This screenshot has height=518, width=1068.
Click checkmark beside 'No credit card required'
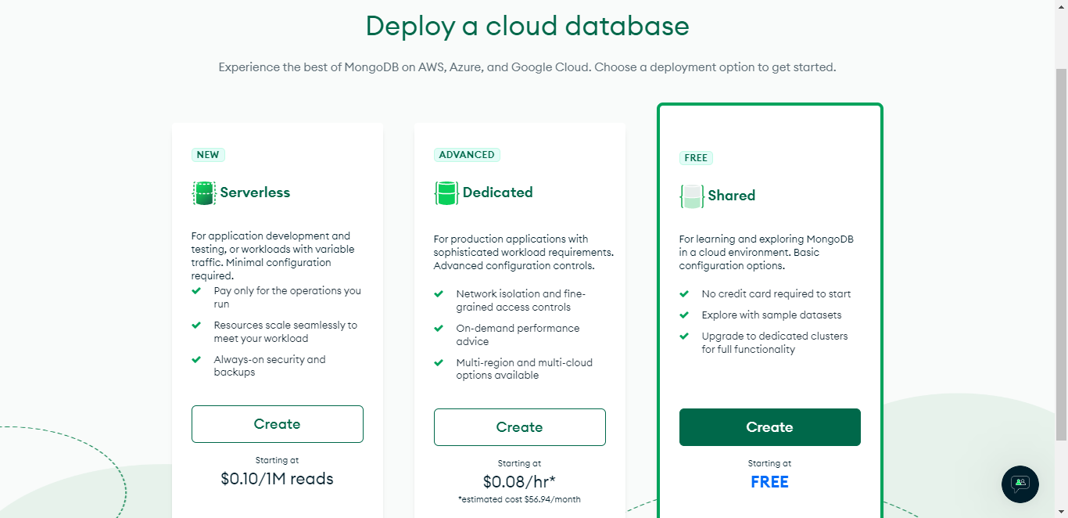684,293
